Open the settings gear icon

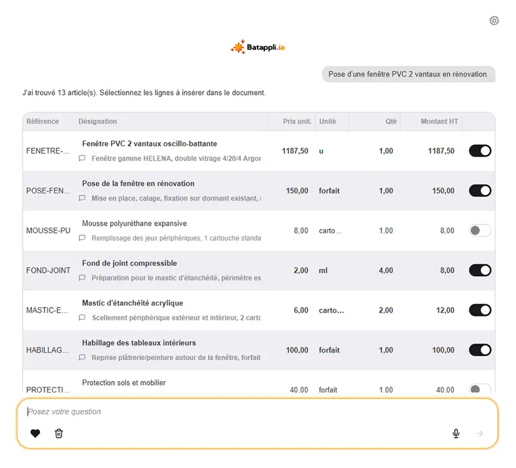pyautogui.click(x=493, y=21)
